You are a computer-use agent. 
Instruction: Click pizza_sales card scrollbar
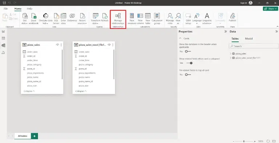coord(62,64)
